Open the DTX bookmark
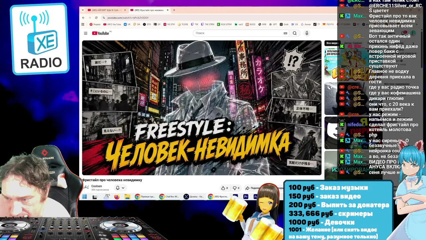 (147, 24)
